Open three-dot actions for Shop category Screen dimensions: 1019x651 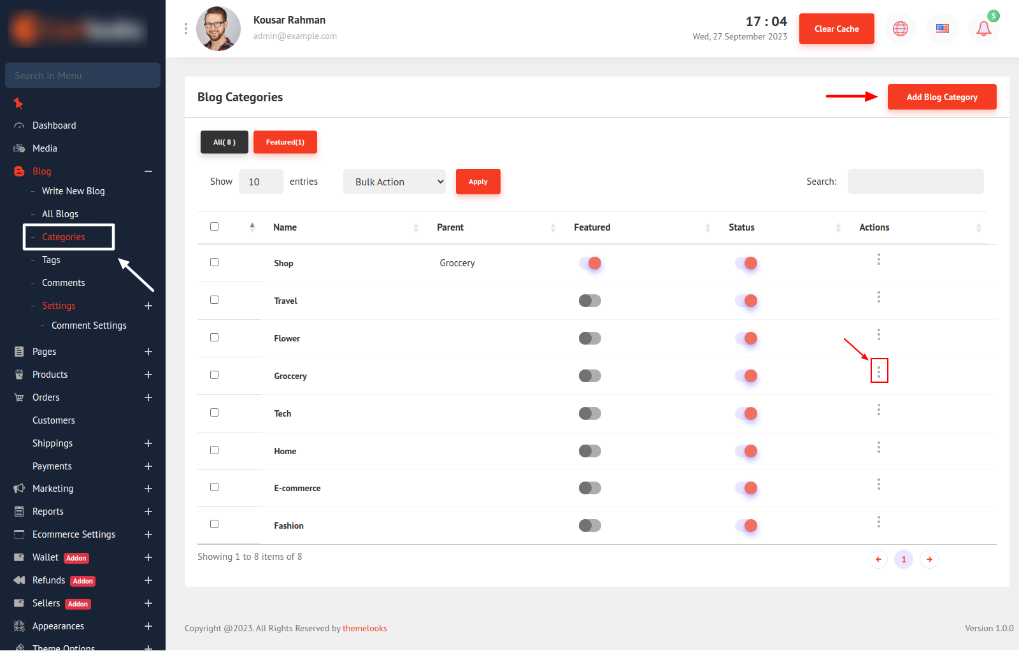click(879, 259)
